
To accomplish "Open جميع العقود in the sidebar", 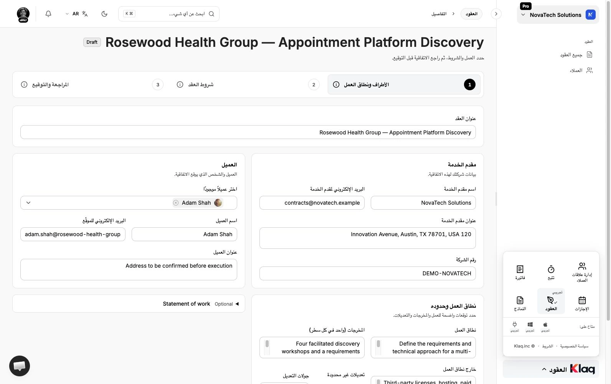I will [576, 55].
